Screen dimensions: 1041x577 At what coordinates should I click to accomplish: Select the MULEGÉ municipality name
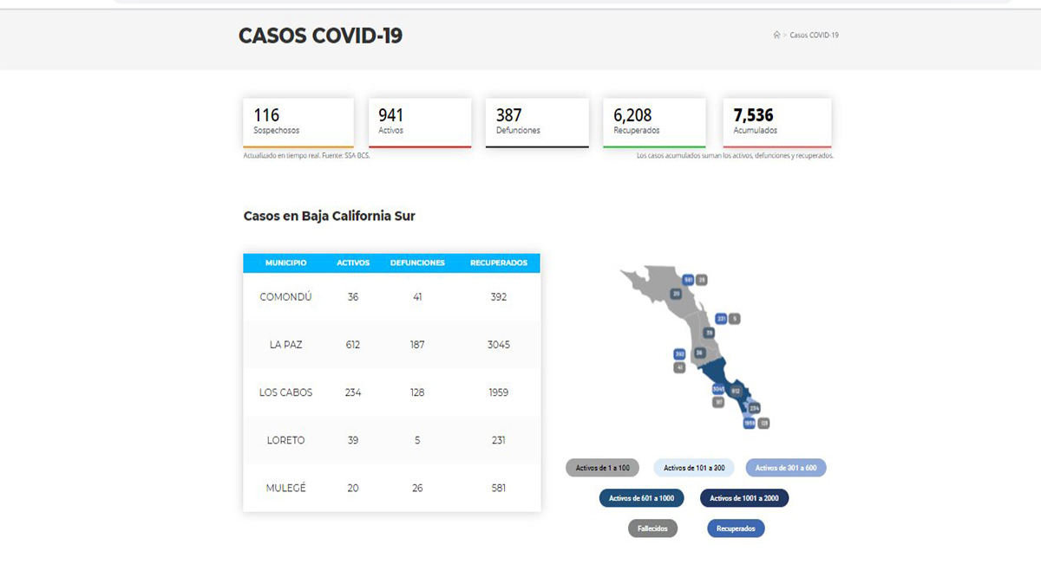[x=285, y=488]
